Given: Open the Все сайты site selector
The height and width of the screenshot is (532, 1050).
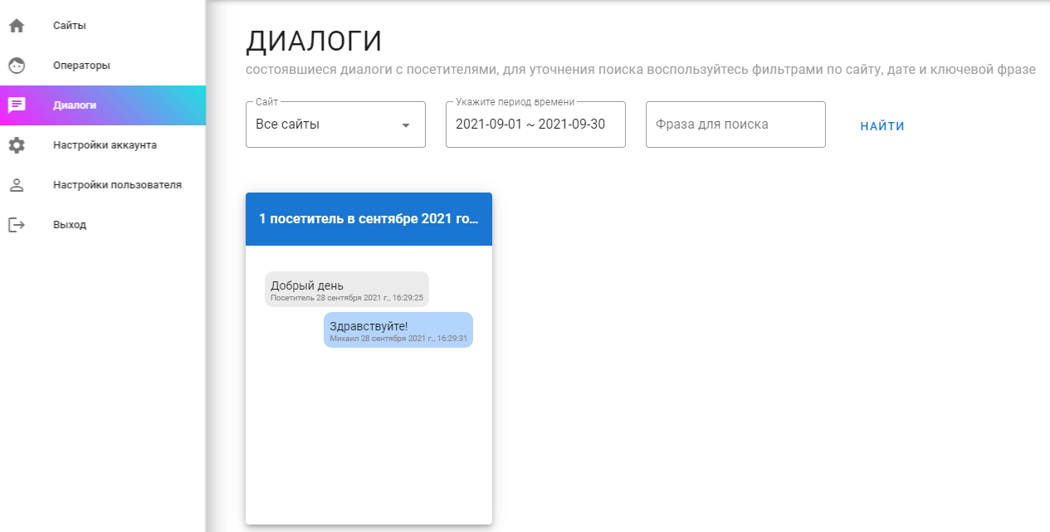Looking at the screenshot, I should click(x=324, y=124).
